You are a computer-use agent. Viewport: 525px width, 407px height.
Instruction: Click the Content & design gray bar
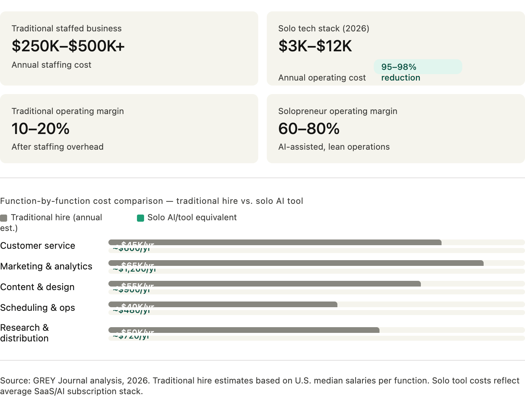(x=265, y=284)
